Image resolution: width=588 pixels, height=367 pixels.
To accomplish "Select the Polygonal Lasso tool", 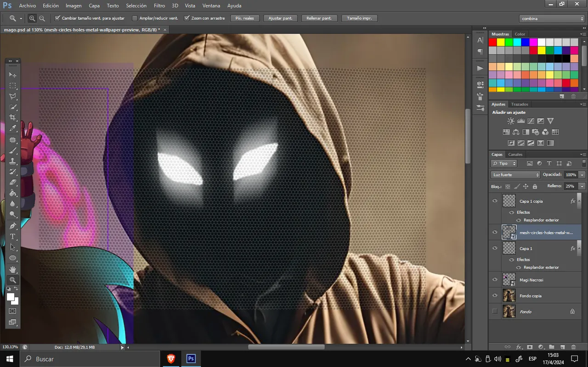I will (x=13, y=96).
